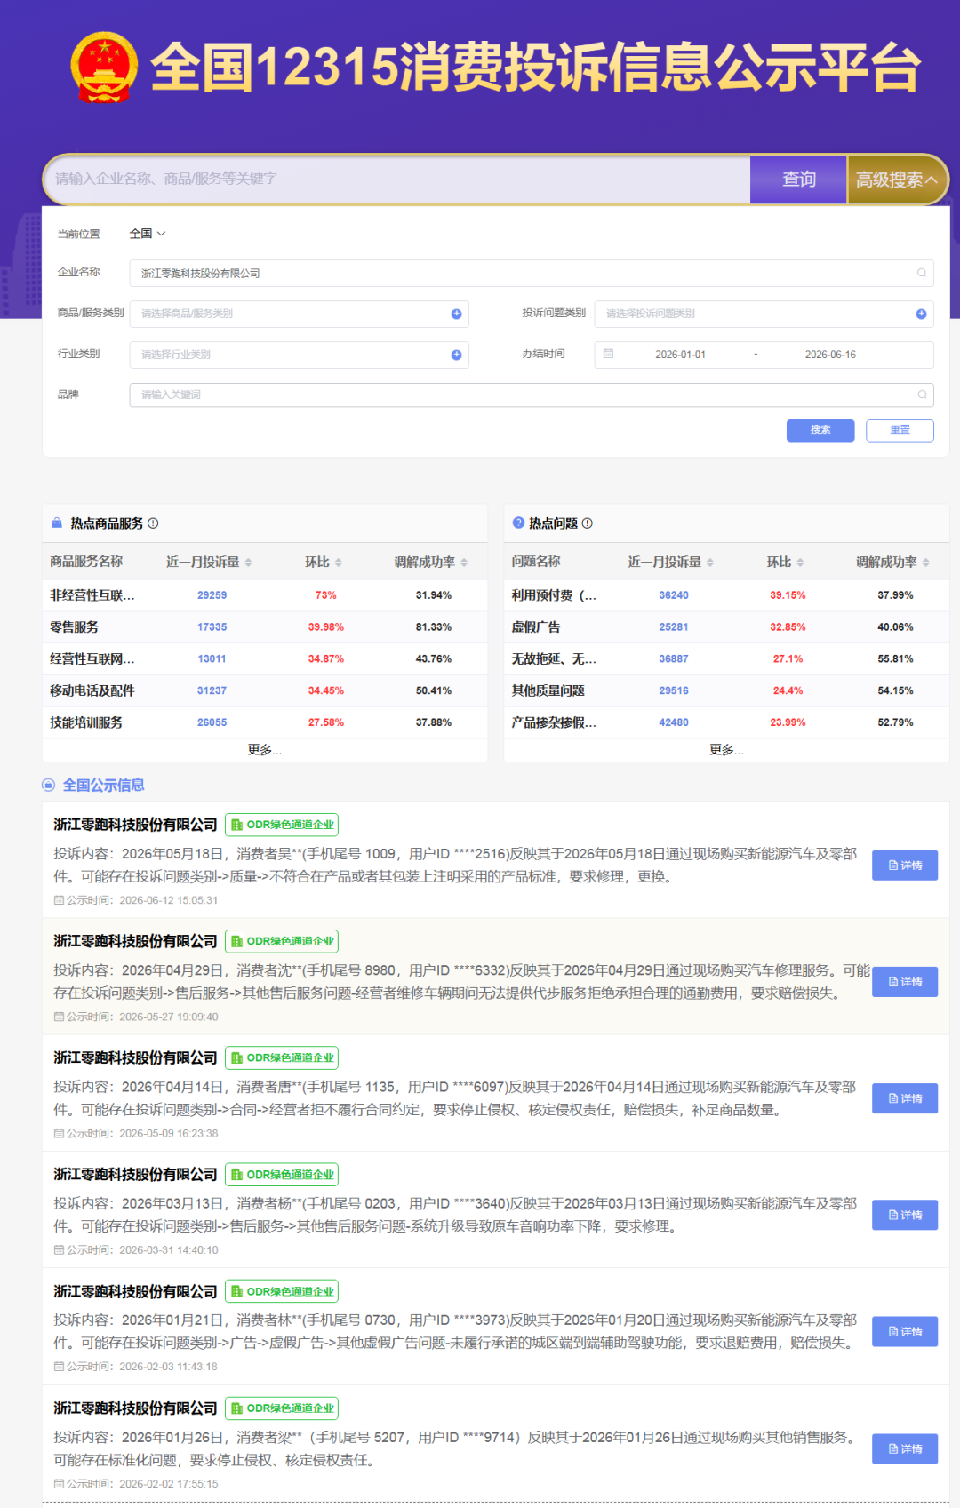The width and height of the screenshot is (960, 1508).
Task: Click the 移动电话及配件 row name
Action: point(92,690)
